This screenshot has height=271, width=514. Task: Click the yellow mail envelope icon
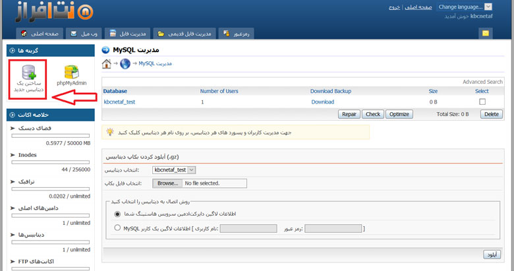click(x=486, y=33)
